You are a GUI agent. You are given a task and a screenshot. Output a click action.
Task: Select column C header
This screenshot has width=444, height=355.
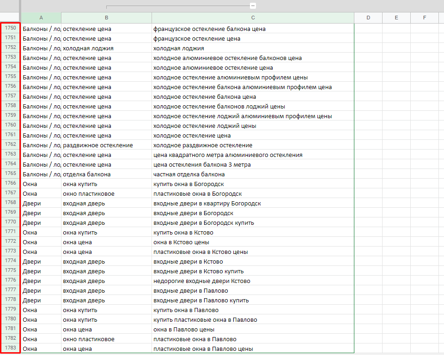point(253,18)
